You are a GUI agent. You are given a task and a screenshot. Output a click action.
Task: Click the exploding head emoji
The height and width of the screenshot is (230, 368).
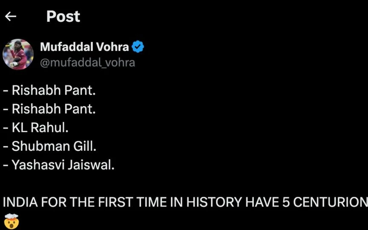point(11,221)
